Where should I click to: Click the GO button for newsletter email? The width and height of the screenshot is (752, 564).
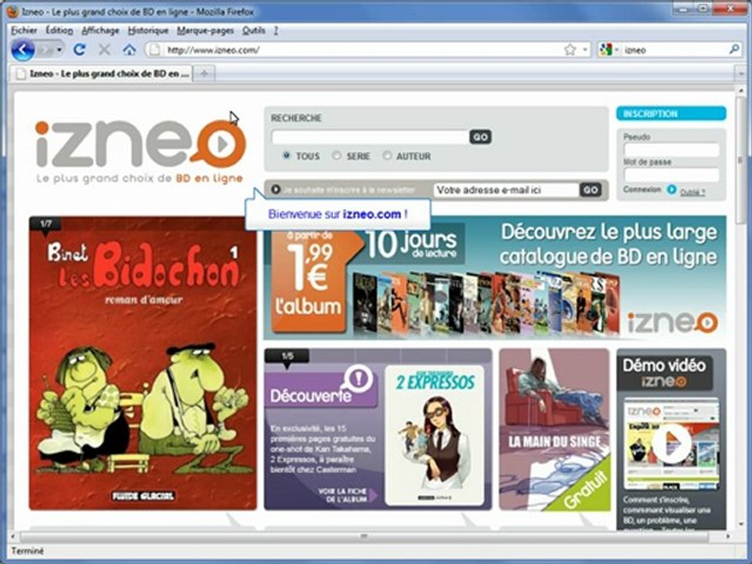pyautogui.click(x=591, y=190)
